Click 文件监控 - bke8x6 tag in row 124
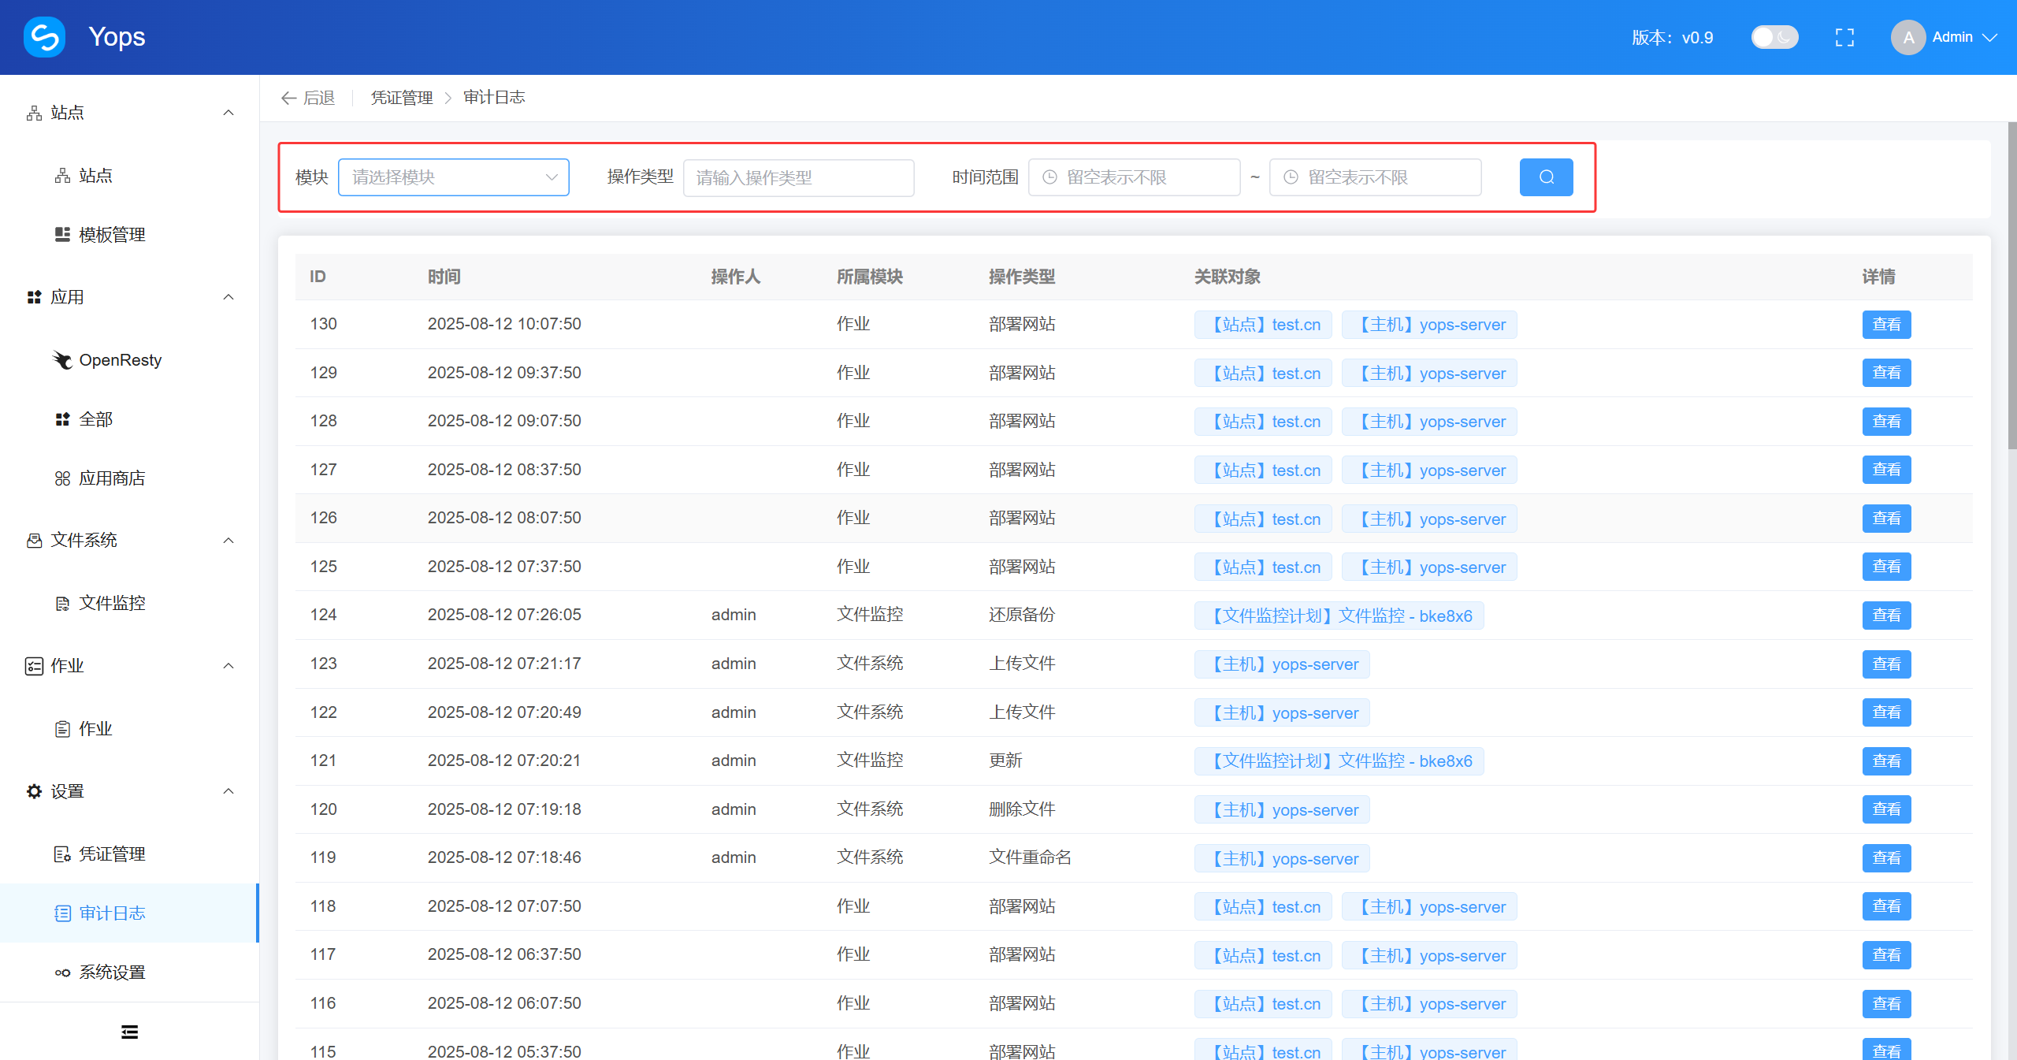2017x1060 pixels. click(1339, 616)
